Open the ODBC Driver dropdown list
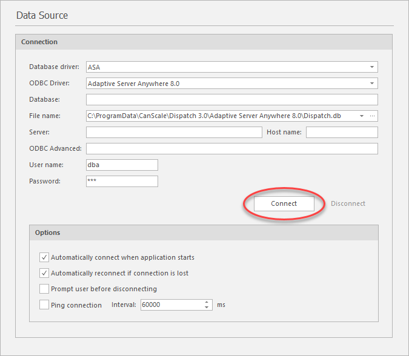409x356 pixels. [371, 84]
